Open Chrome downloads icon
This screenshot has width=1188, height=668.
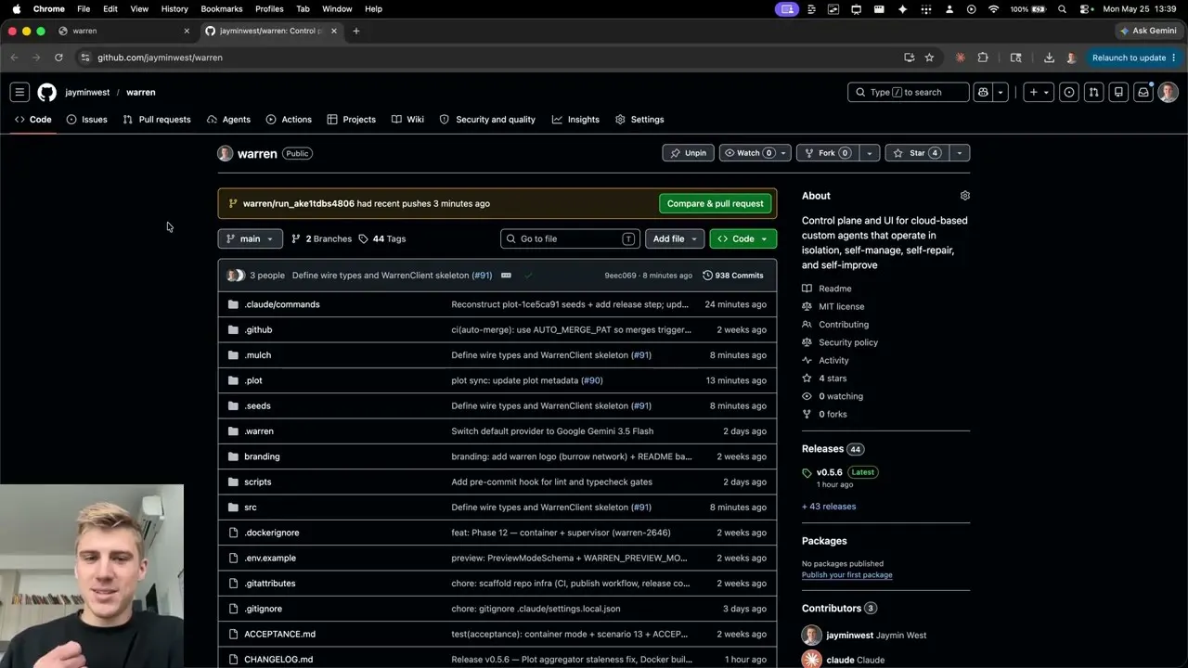tap(1049, 58)
